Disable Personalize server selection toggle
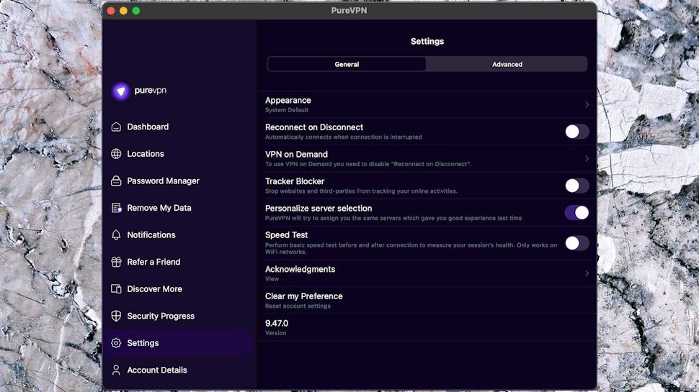 576,213
